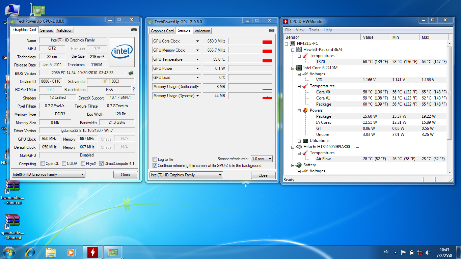Open Internet Explorer from the taskbar
Viewport: 461px width, 259px height.
click(x=30, y=252)
